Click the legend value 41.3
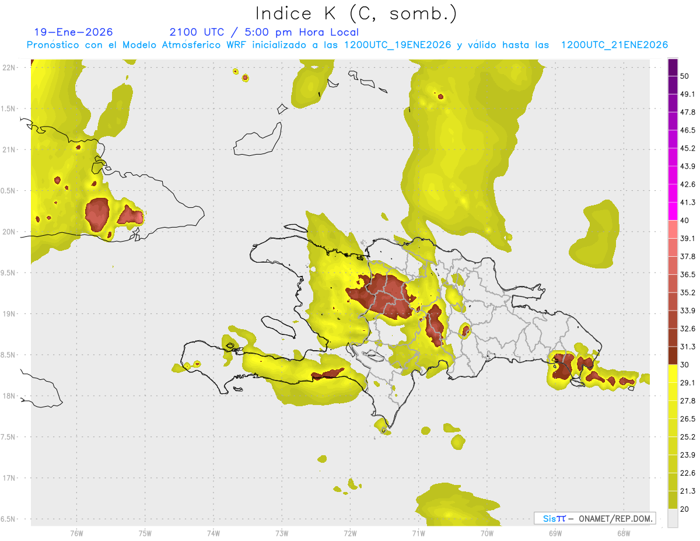The height and width of the screenshot is (541, 700). pyautogui.click(x=687, y=203)
